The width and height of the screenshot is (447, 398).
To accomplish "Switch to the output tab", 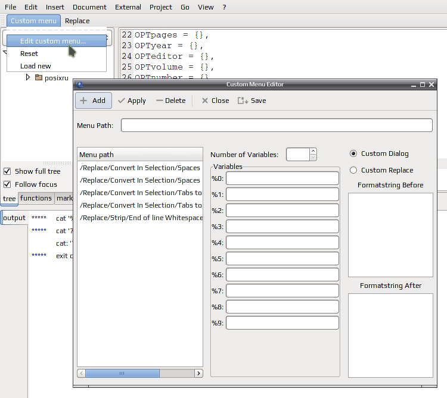I will point(14,218).
